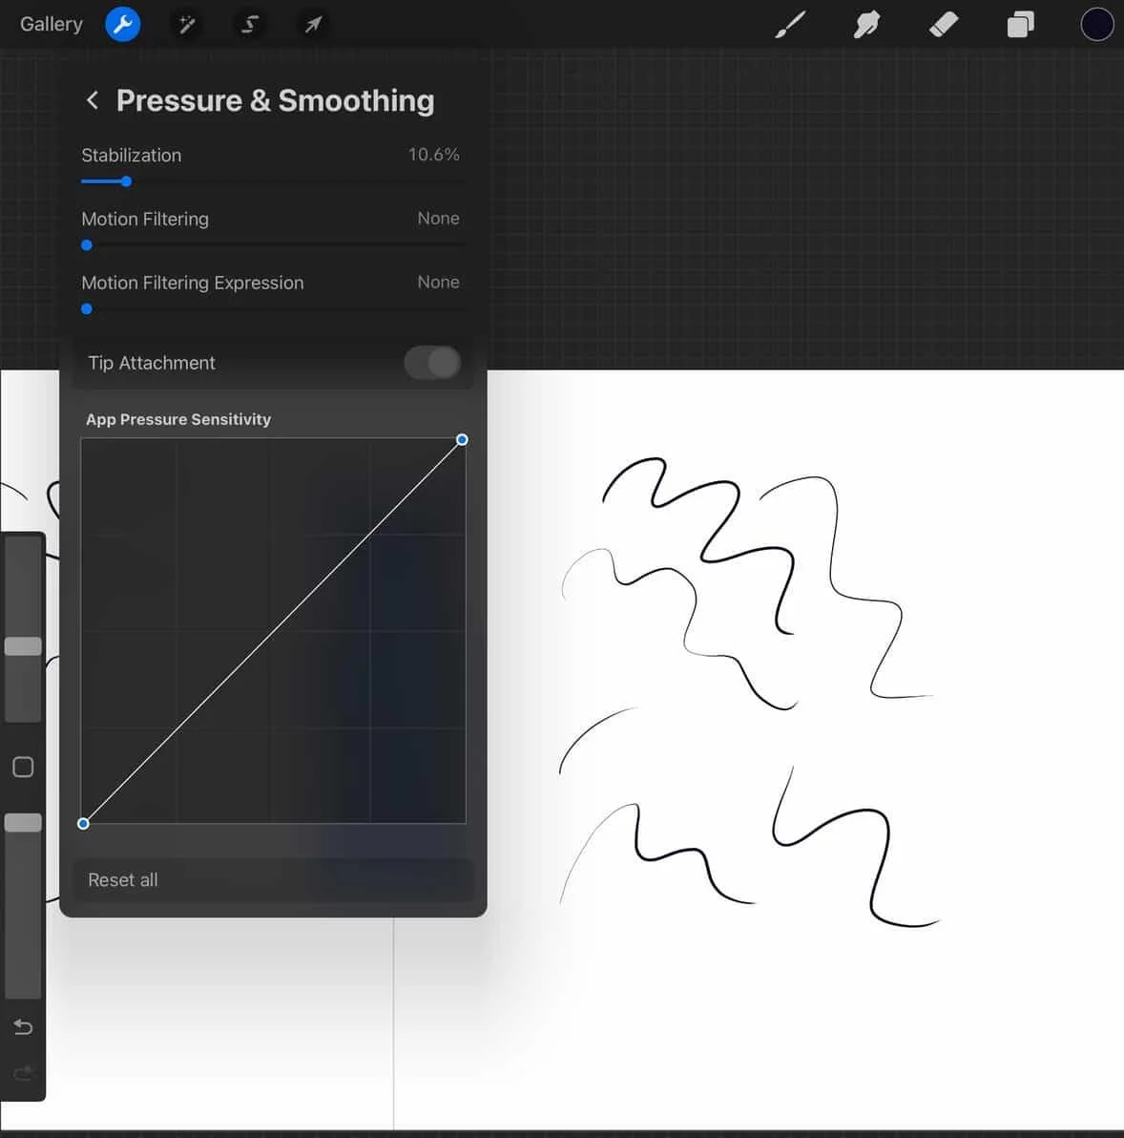Image resolution: width=1124 pixels, height=1138 pixels.
Task: Select the Paint brush tool
Action: 789,24
